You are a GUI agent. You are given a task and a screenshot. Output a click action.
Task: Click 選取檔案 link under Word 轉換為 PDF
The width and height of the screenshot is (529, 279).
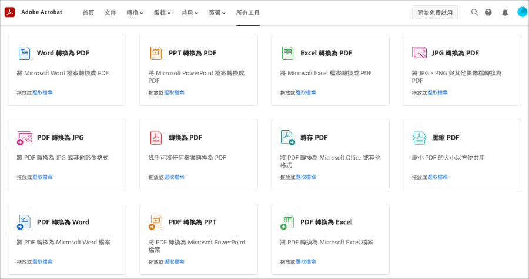click(42, 92)
